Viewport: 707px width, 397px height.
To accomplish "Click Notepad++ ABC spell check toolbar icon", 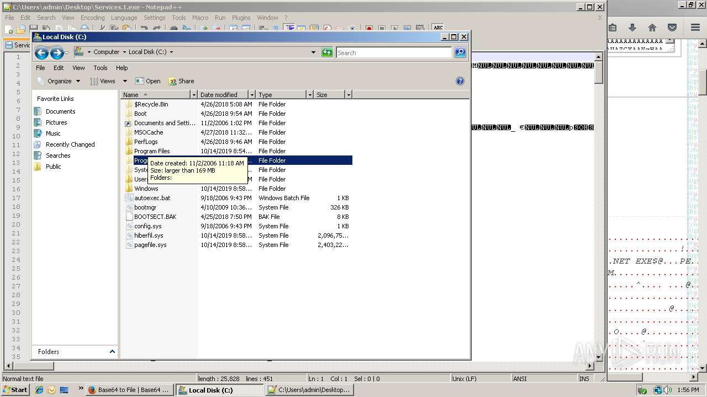I will [438, 28].
